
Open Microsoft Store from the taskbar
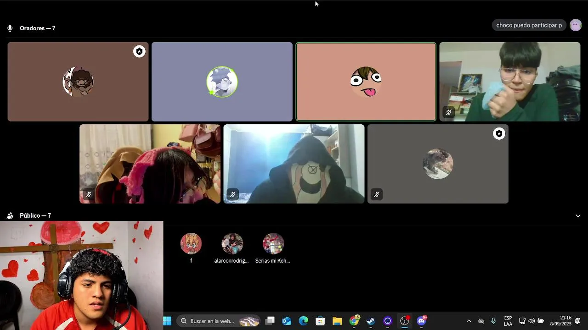tap(320, 321)
